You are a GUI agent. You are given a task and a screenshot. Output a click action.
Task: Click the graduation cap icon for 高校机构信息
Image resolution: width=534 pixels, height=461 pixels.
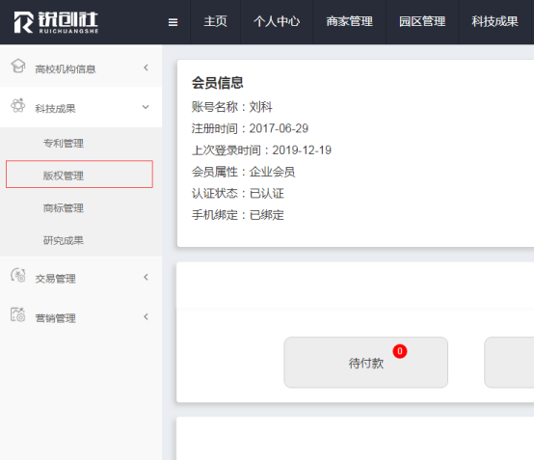[x=18, y=67]
